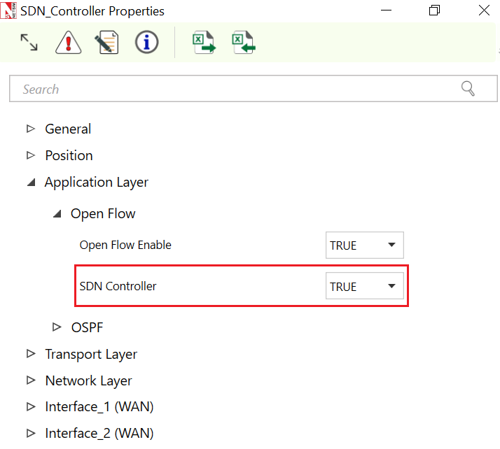Click the expand arrows toolbar icon
This screenshot has width=500, height=449.
tap(29, 43)
